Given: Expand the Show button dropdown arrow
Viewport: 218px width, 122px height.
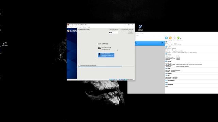Looking at the screenshot, I should pos(181,38).
